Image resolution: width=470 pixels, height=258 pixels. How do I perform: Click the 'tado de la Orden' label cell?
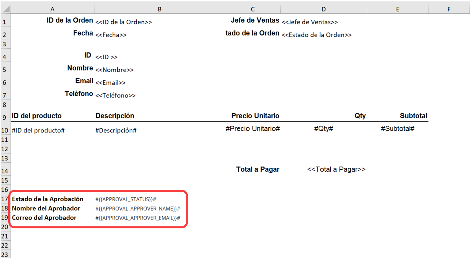point(252,33)
